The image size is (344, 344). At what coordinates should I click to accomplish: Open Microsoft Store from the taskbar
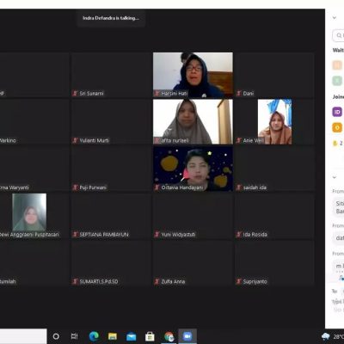tap(150, 336)
